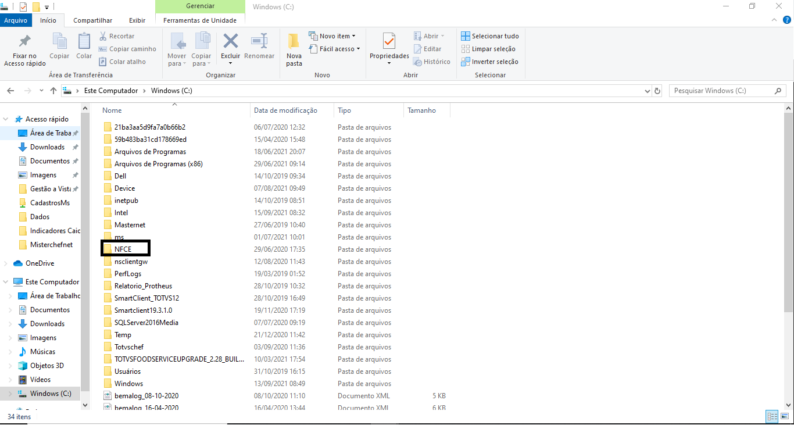Select CadastrosMs in navigation pane

pos(49,203)
